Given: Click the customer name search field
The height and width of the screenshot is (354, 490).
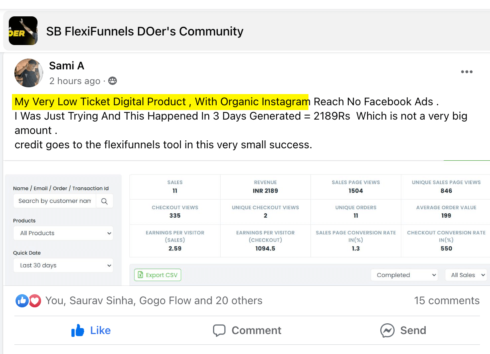Looking at the screenshot, I should tap(55, 201).
